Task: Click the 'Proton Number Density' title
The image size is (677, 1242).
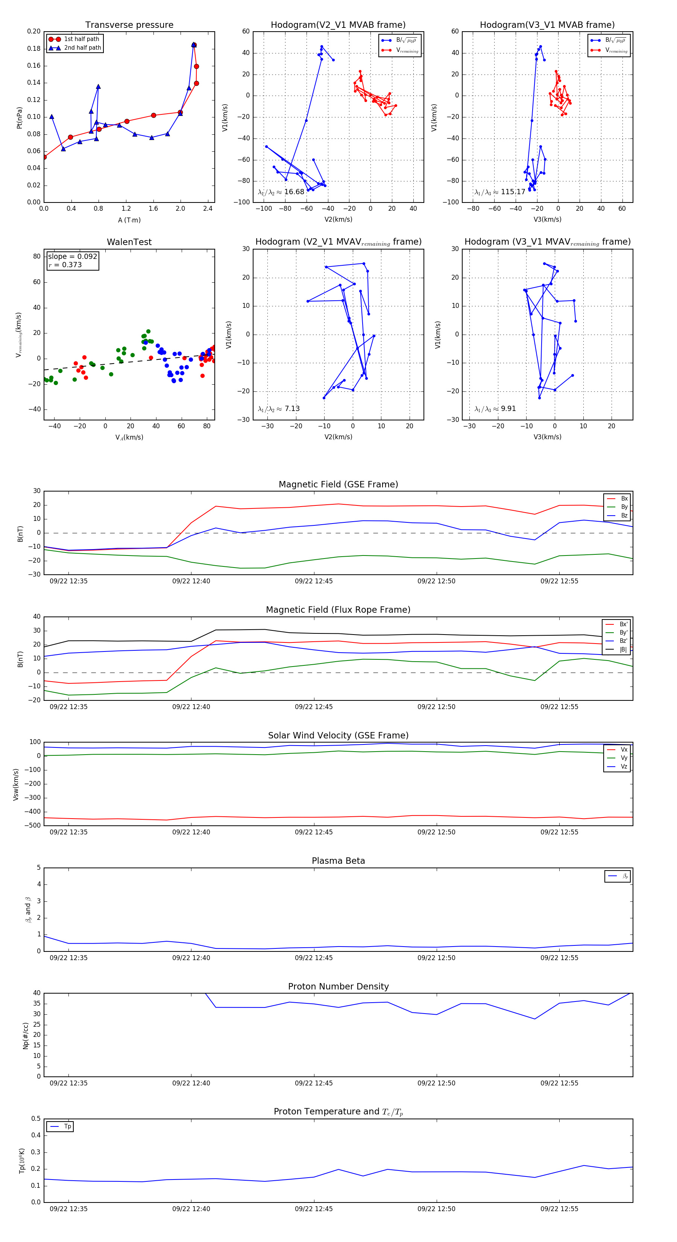Action: pyautogui.click(x=338, y=986)
